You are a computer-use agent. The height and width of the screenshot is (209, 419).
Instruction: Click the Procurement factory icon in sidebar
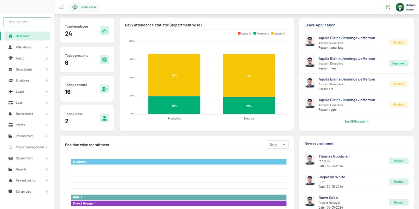[x=10, y=136]
